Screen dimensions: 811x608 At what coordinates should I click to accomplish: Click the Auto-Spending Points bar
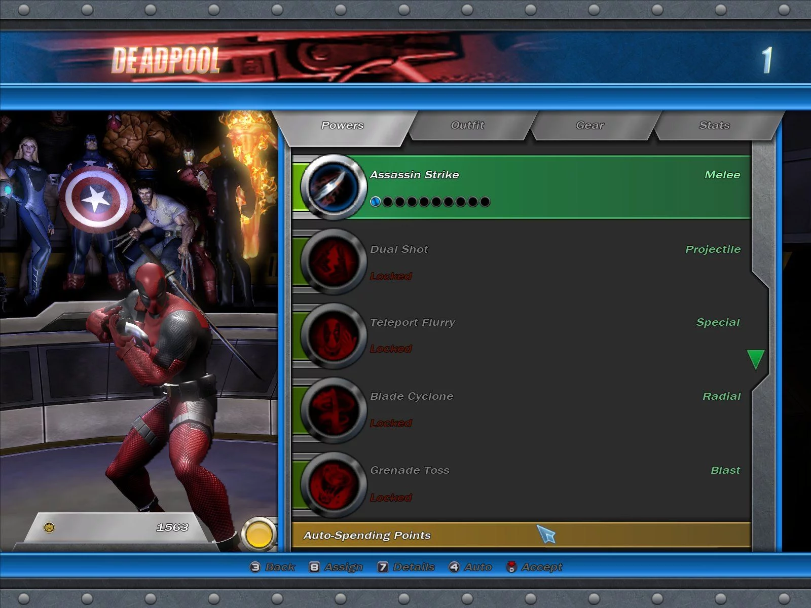(x=521, y=535)
